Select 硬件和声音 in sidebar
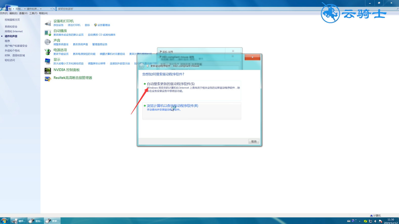Screen dimensions: 399x224 pyautogui.click(x=11, y=36)
